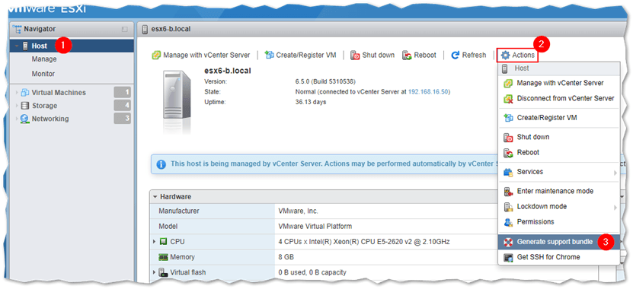Click the Virtual Machines navigator icon

coord(25,92)
